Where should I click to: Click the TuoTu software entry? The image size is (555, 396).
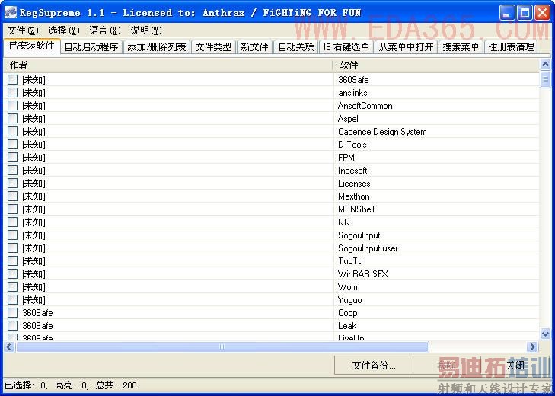pyautogui.click(x=350, y=261)
